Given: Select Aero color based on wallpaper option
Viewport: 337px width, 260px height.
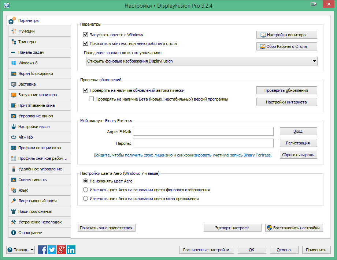Looking at the screenshot, I should pos(85,190).
